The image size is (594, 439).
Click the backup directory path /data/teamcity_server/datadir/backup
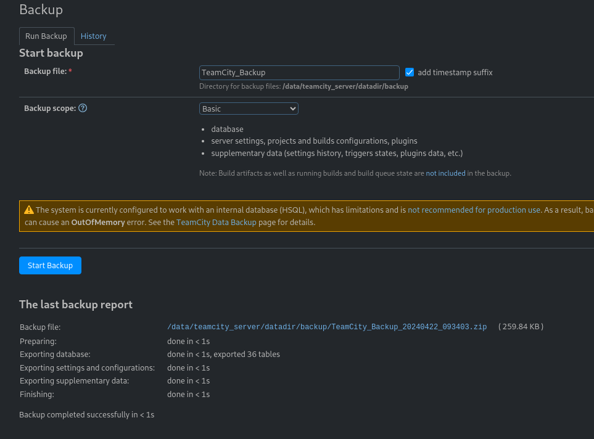(345, 86)
